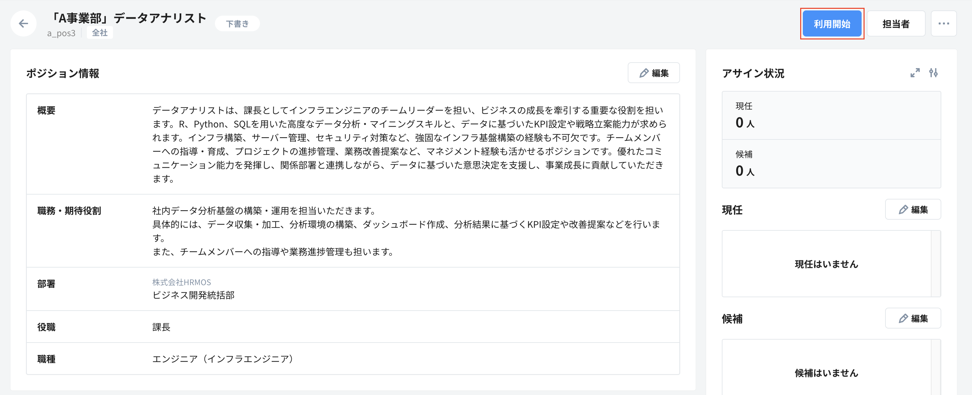Click the ビジネス開発統括部 department text
The width and height of the screenshot is (972, 395).
[x=193, y=296]
